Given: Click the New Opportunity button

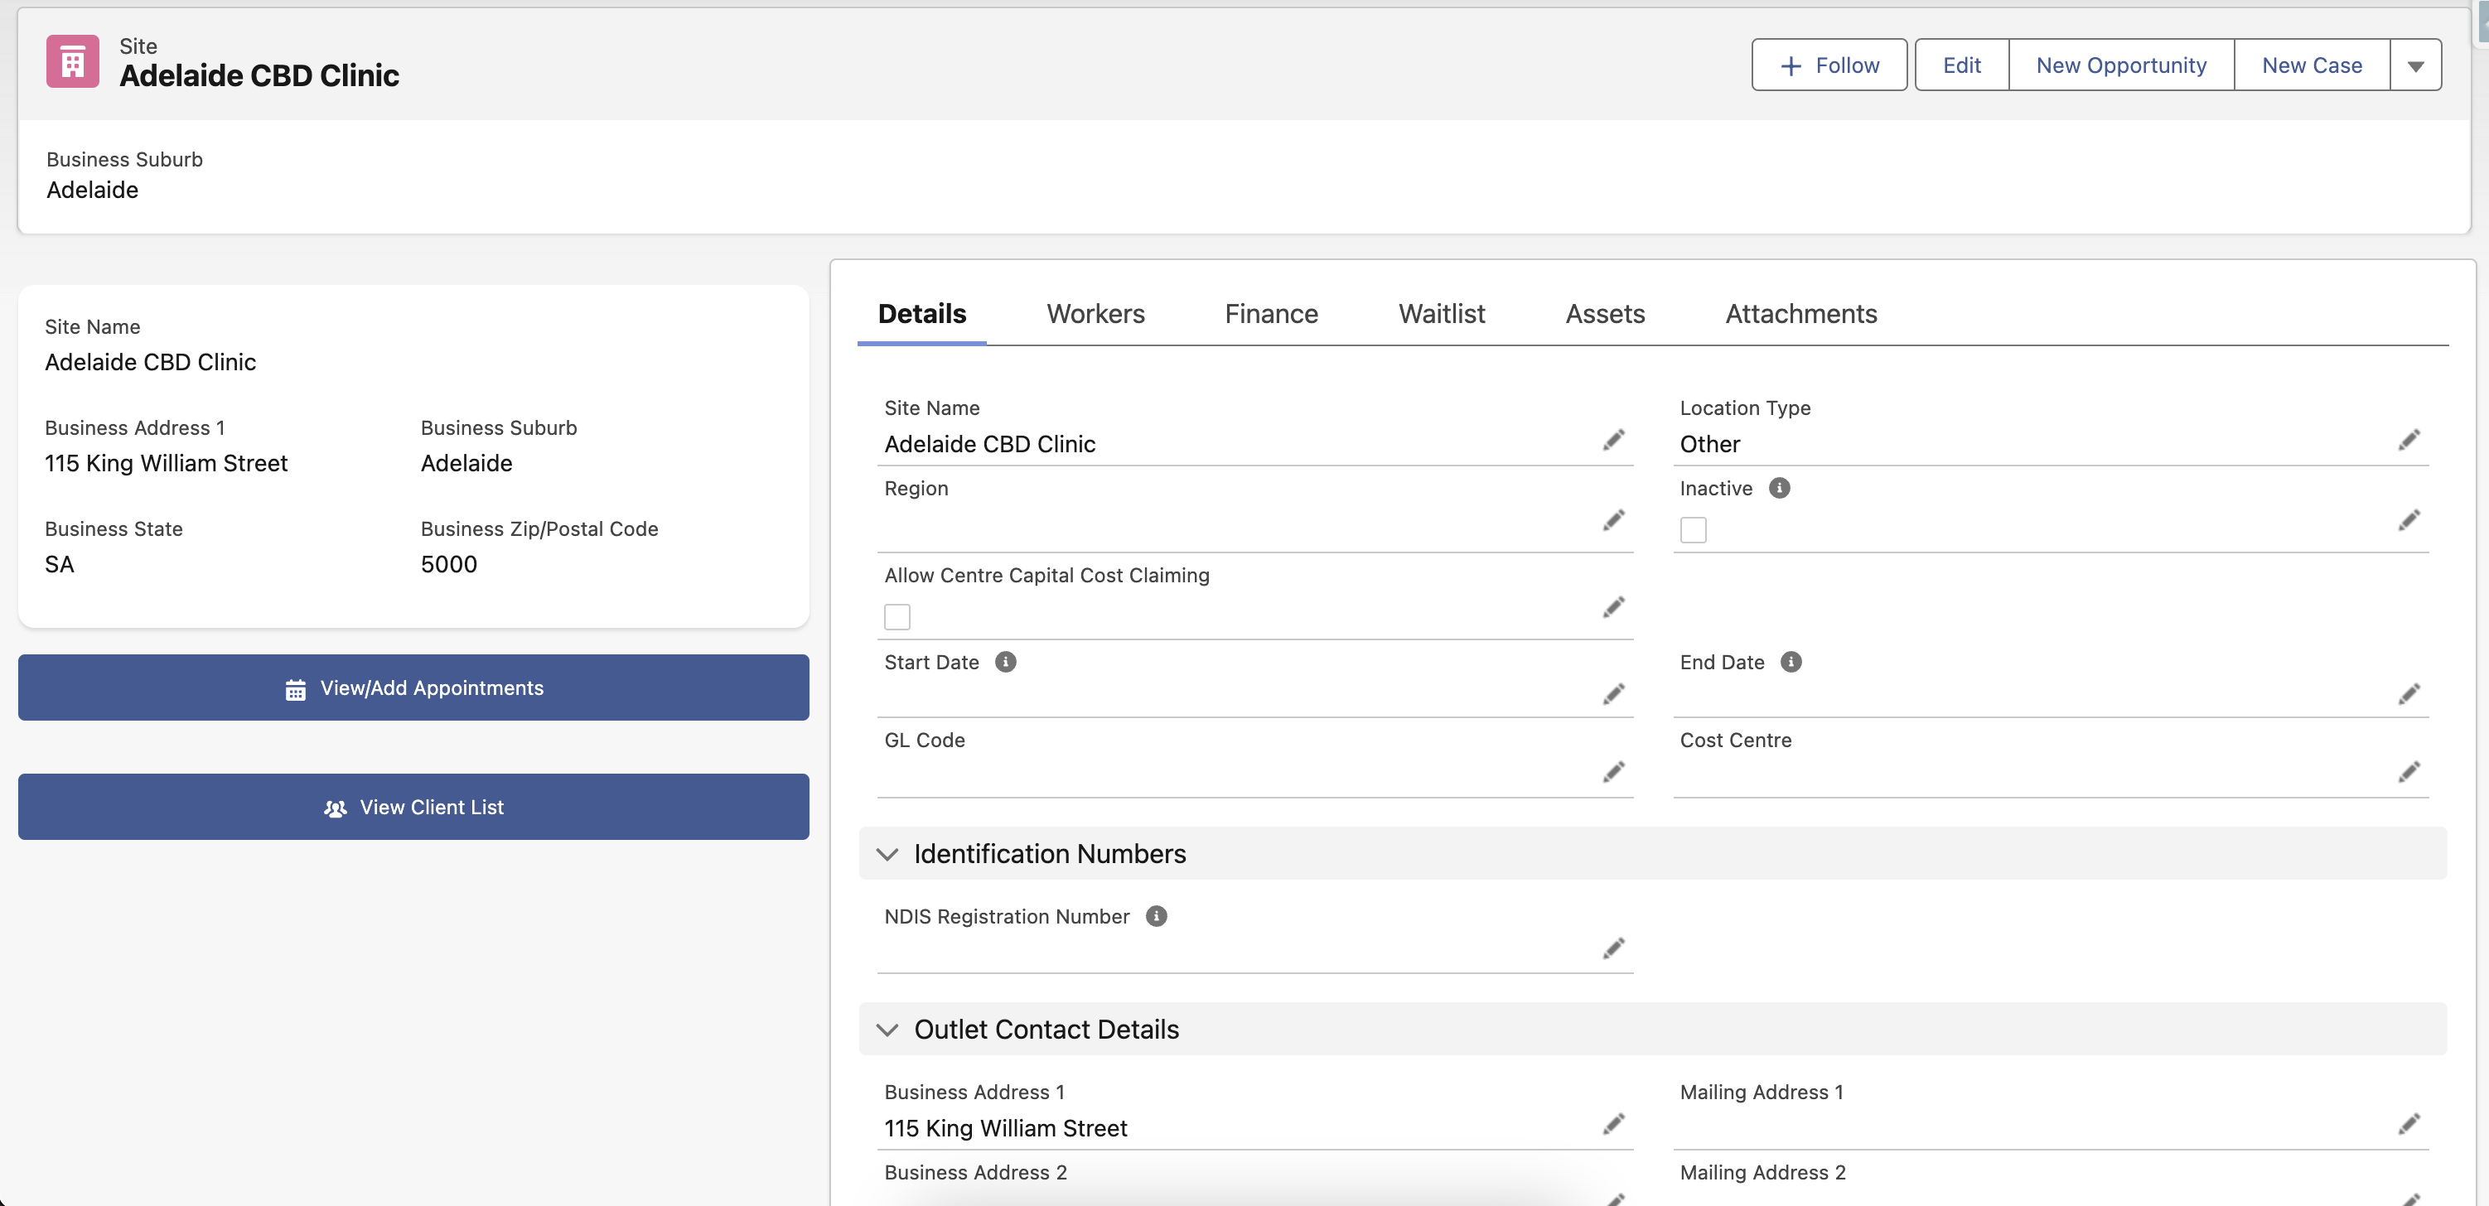Looking at the screenshot, I should pyautogui.click(x=2120, y=65).
